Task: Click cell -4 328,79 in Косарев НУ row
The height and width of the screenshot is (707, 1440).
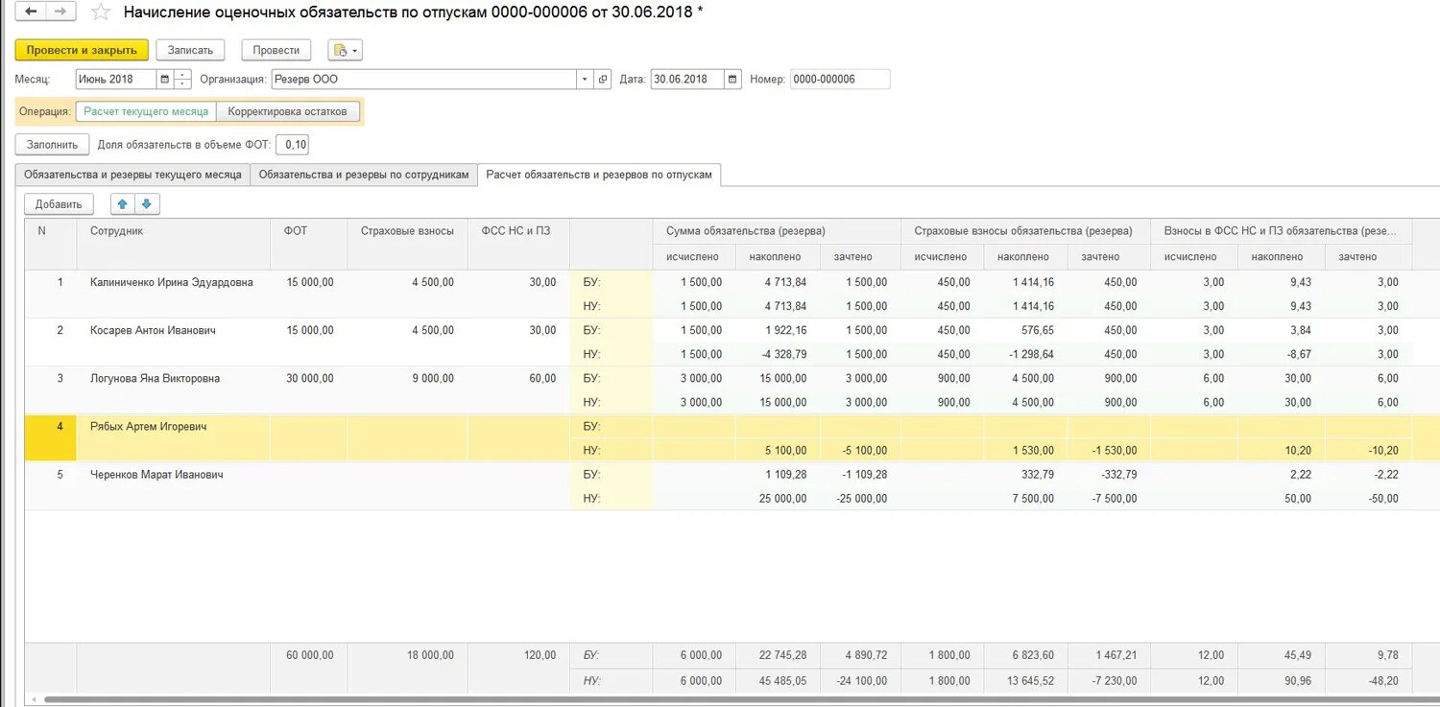Action: 778,354
